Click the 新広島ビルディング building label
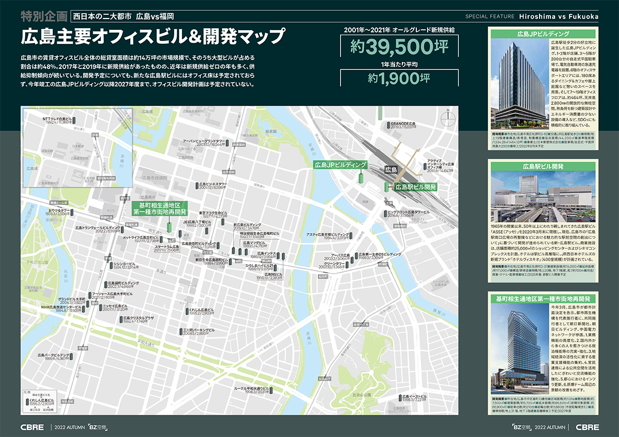This screenshot has height=437, width=619. 248,225
